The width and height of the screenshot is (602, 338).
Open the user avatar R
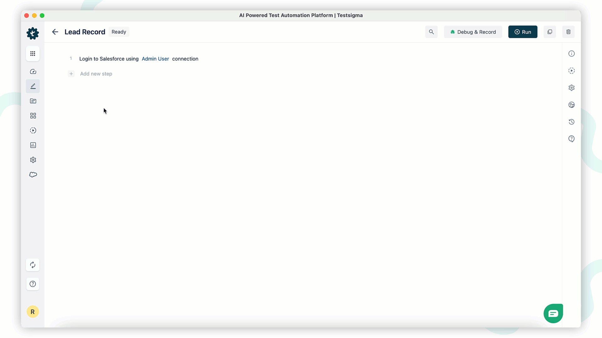click(x=33, y=312)
